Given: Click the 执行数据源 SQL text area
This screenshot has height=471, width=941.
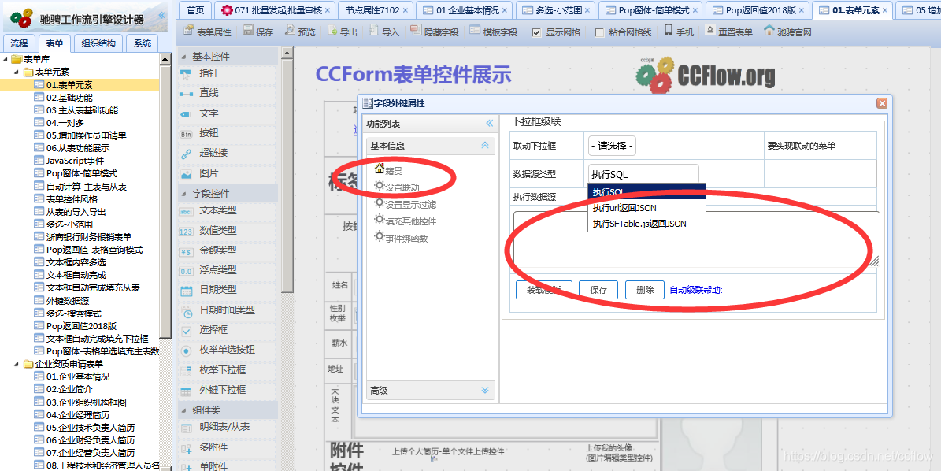Looking at the screenshot, I should click(696, 239).
